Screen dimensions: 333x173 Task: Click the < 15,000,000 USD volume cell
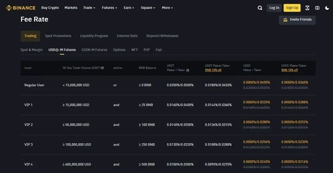point(76,85)
